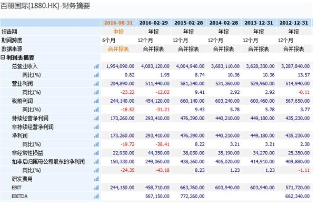
Task: Click the 中报 report type label
Action: coord(118,32)
